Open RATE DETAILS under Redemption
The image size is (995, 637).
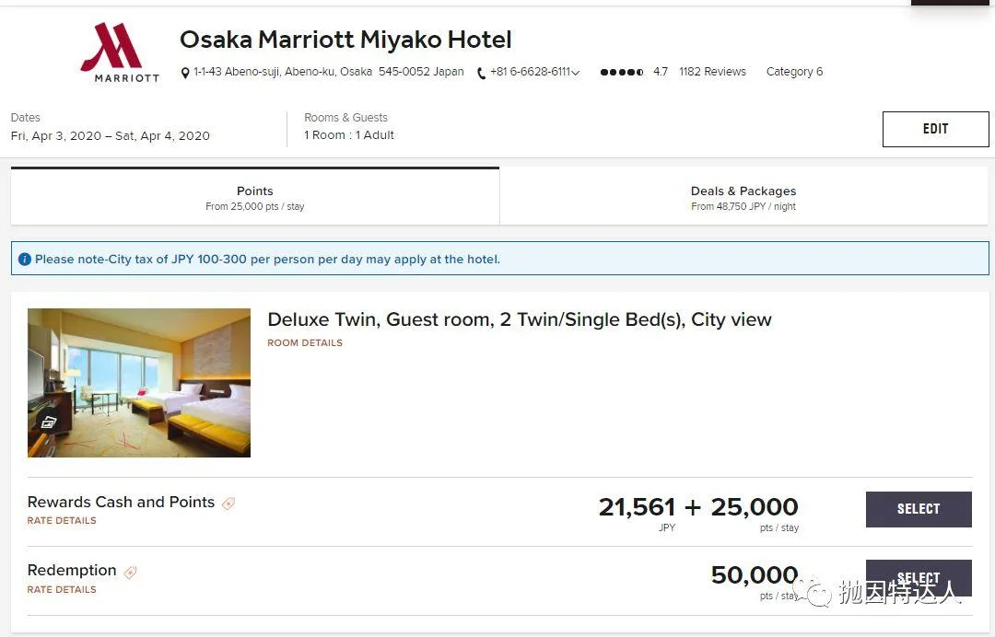click(62, 589)
